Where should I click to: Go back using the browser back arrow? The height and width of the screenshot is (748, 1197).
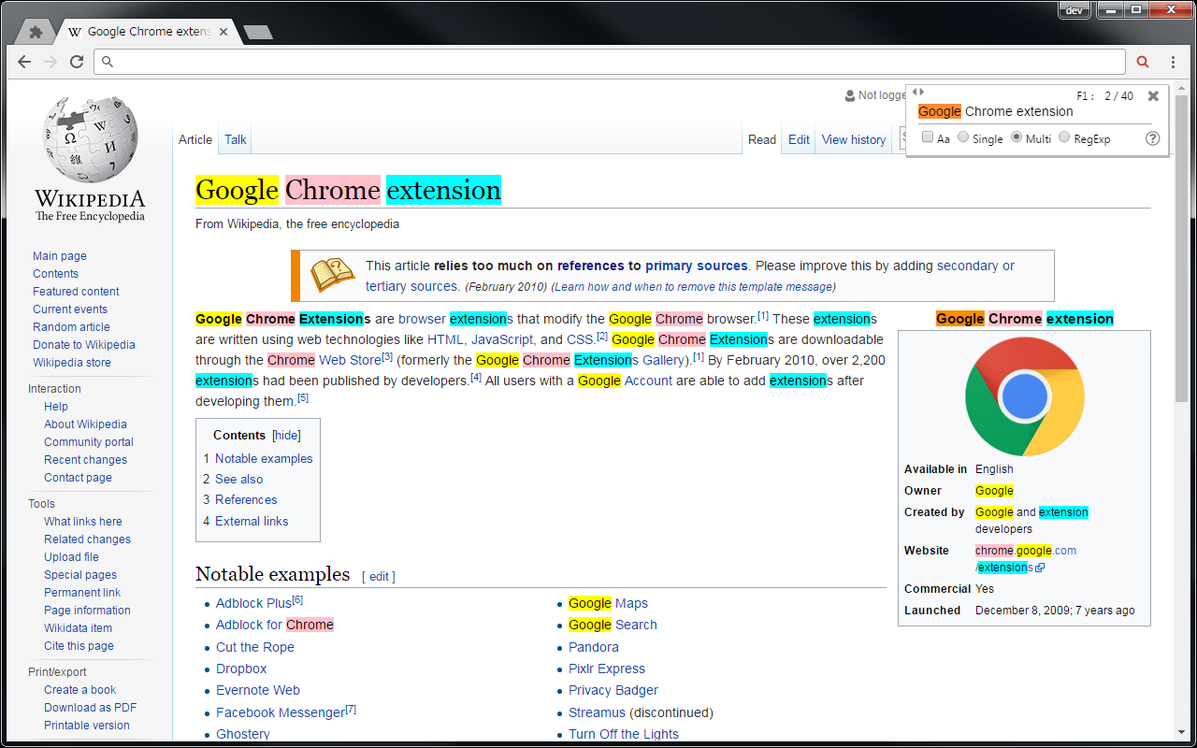pyautogui.click(x=24, y=62)
